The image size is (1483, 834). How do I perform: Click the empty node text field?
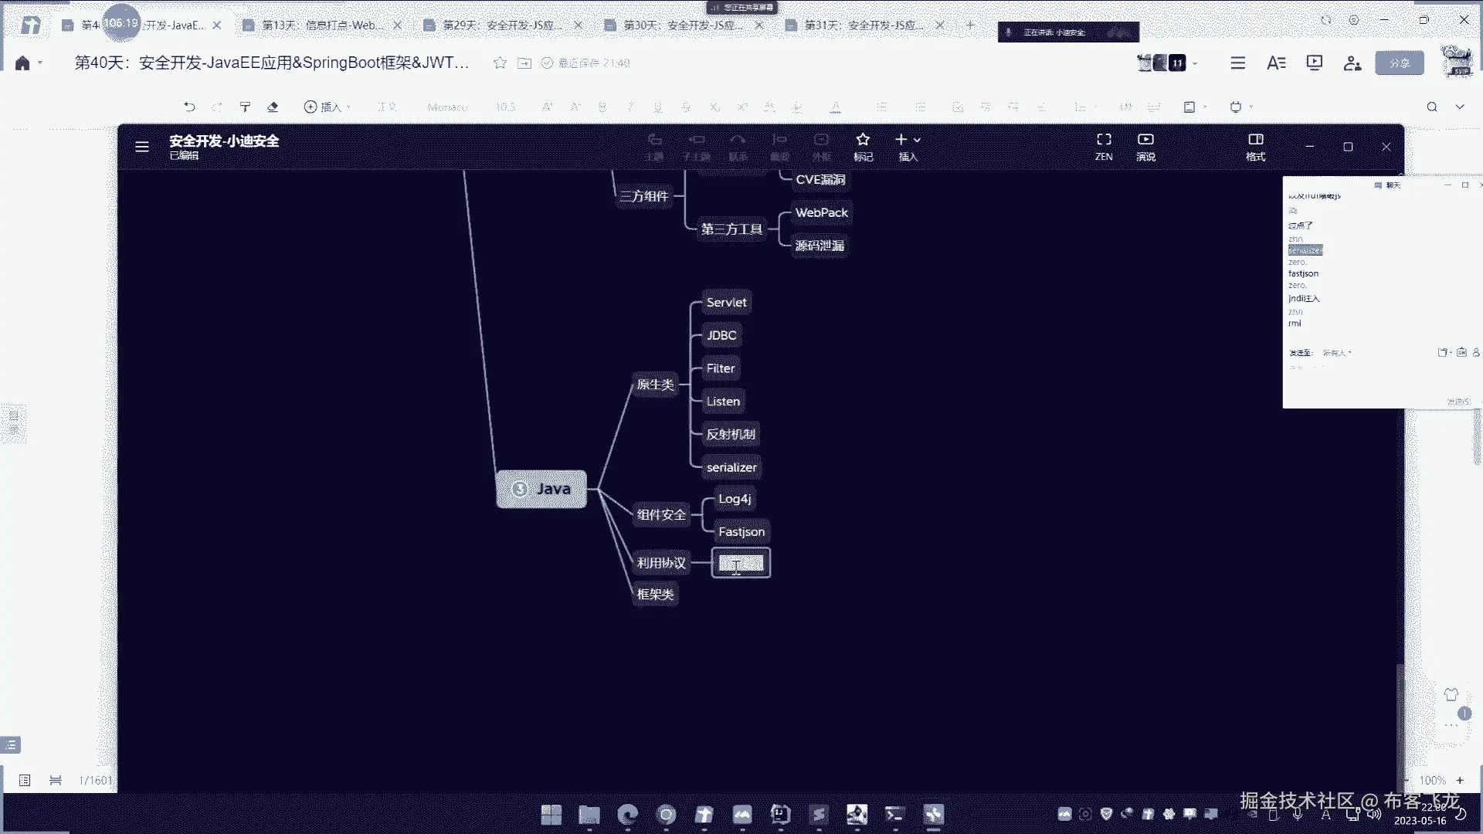tap(741, 563)
